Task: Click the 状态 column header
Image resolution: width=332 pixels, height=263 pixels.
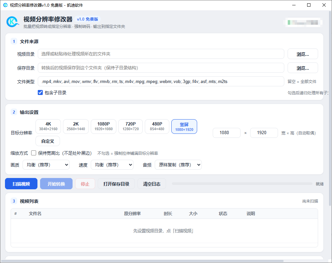Action: [x=223, y=214]
